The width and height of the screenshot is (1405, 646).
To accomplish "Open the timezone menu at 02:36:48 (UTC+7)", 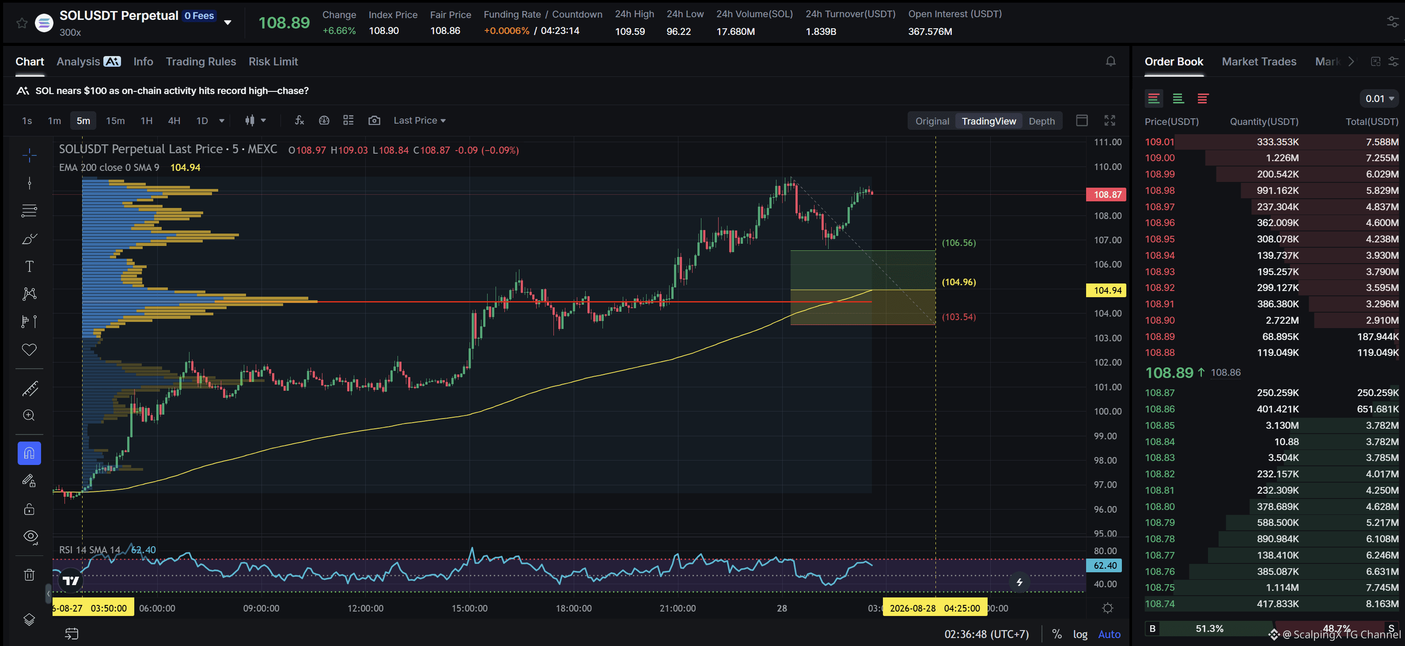I will (987, 634).
